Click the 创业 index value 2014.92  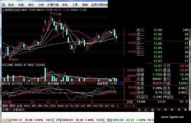coord(118,120)
